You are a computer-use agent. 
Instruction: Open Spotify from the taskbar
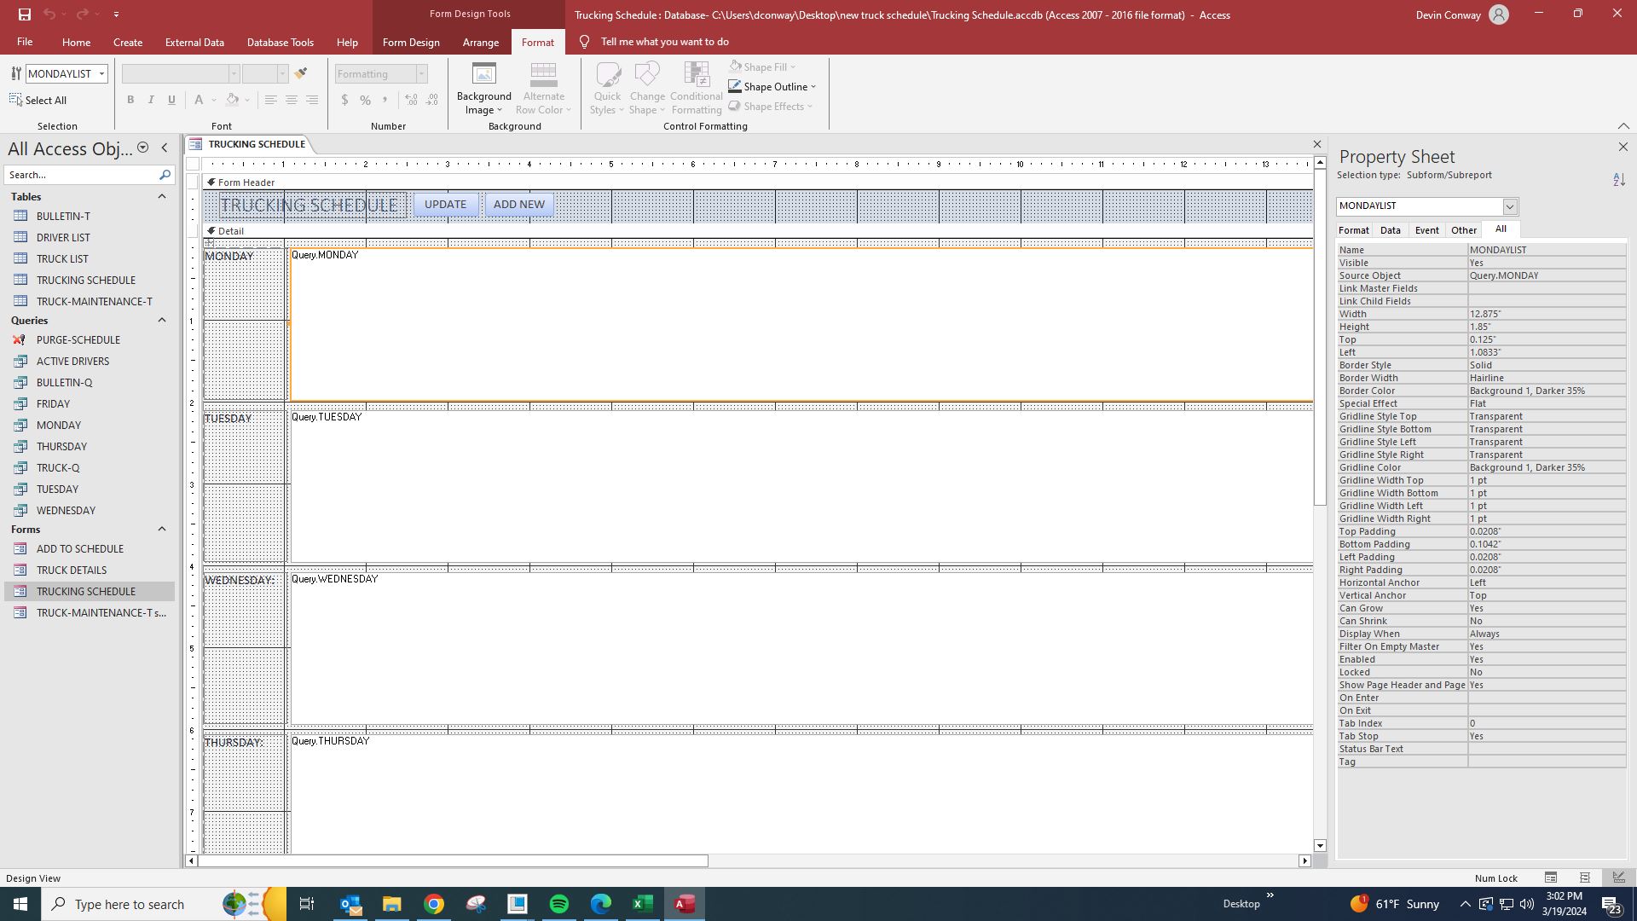pyautogui.click(x=558, y=904)
